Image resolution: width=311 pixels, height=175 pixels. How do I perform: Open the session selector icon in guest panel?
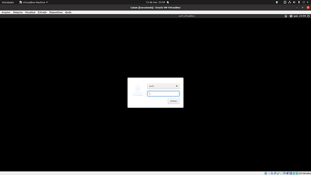tap(286, 16)
